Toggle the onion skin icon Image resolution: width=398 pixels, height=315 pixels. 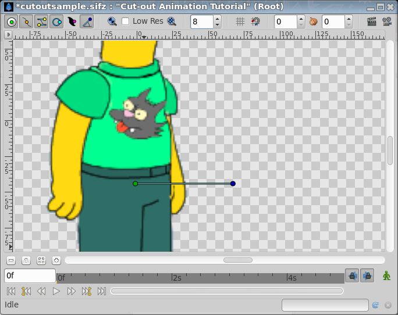click(314, 22)
